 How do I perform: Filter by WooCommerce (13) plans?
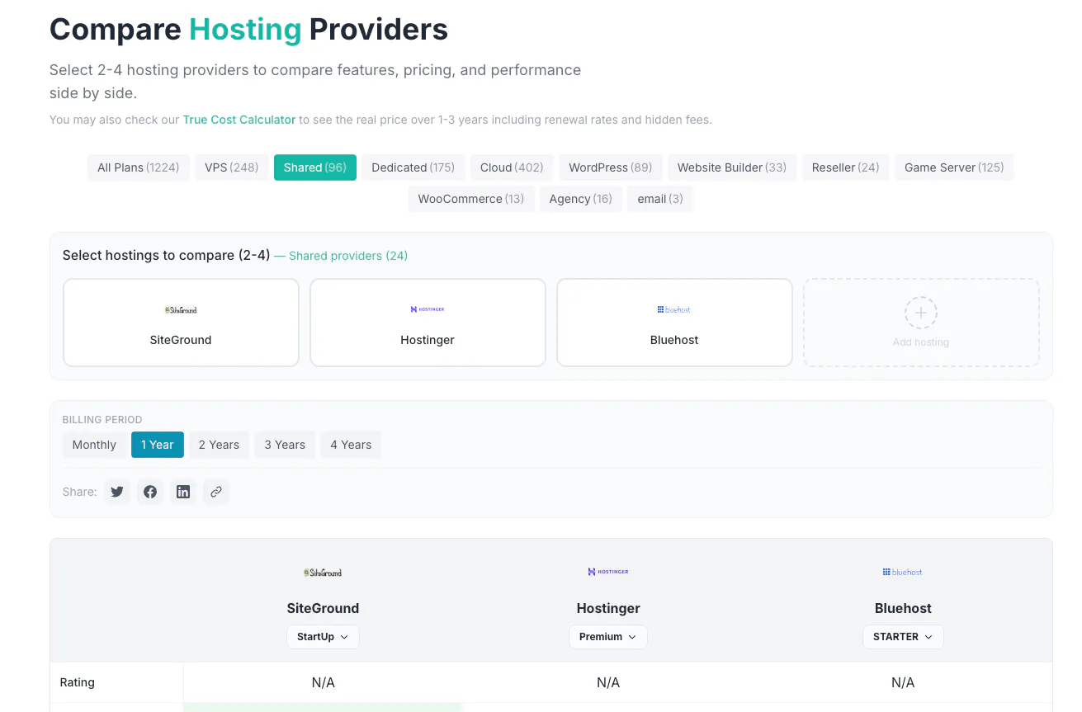pyautogui.click(x=471, y=199)
